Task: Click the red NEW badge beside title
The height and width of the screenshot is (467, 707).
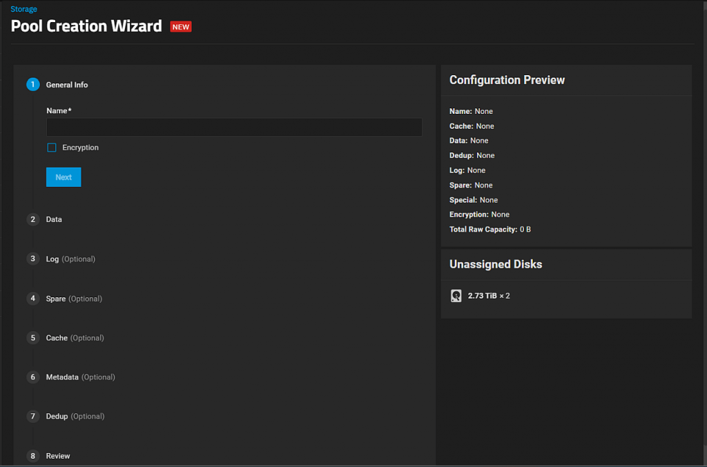Action: click(181, 27)
